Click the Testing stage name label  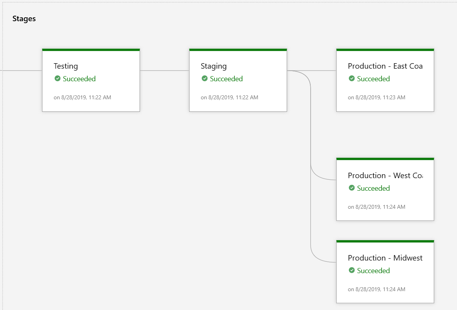[x=66, y=66]
